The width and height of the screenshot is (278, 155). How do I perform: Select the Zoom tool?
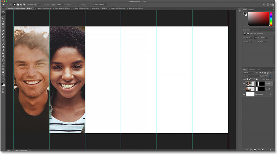[x=3, y=75]
